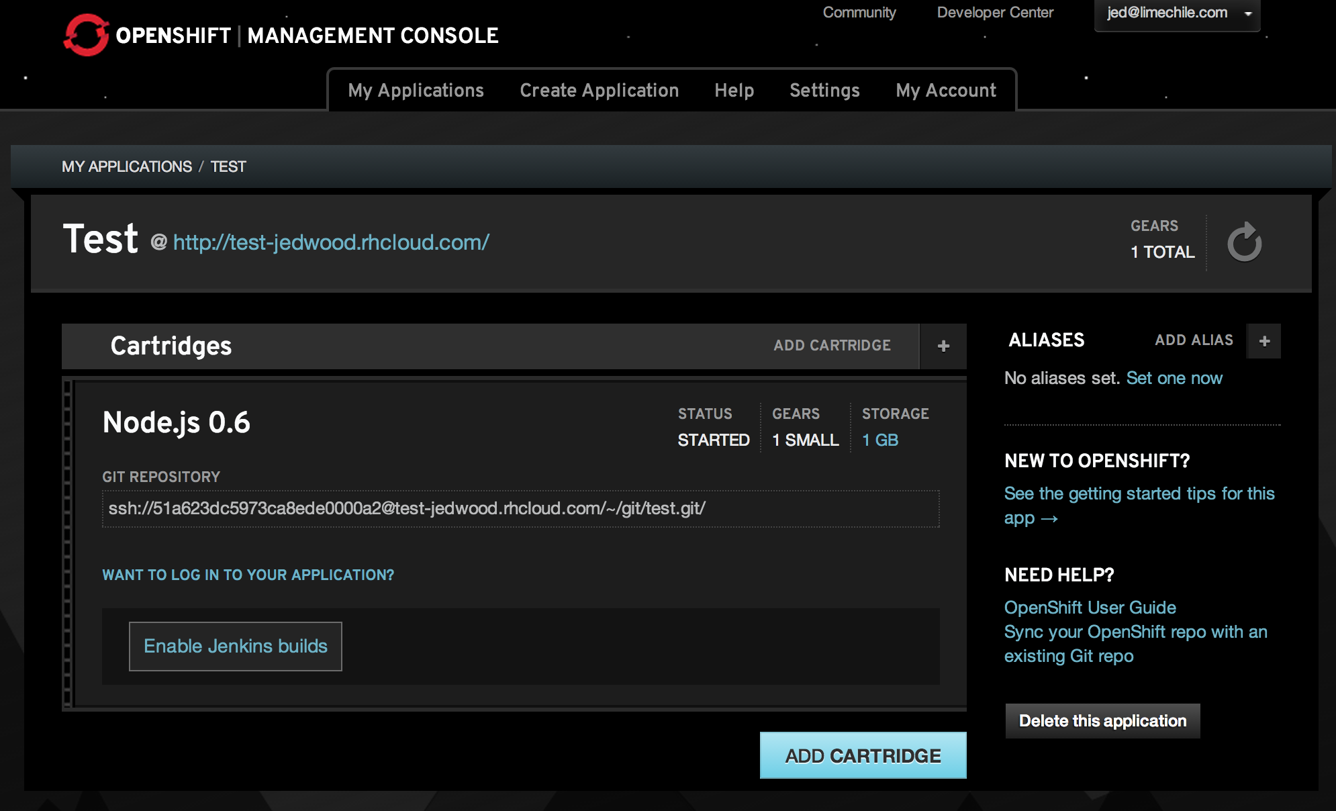Click Enable Jenkins builds

click(235, 646)
